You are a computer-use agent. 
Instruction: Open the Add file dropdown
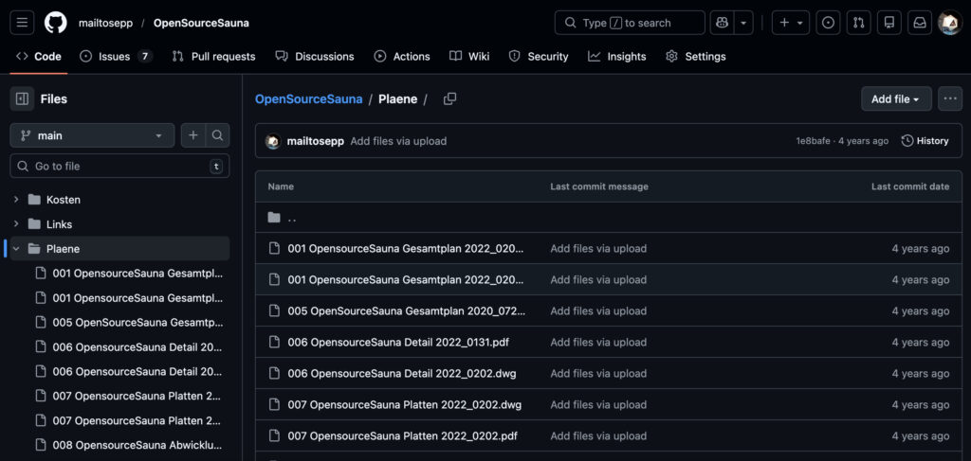click(x=895, y=99)
